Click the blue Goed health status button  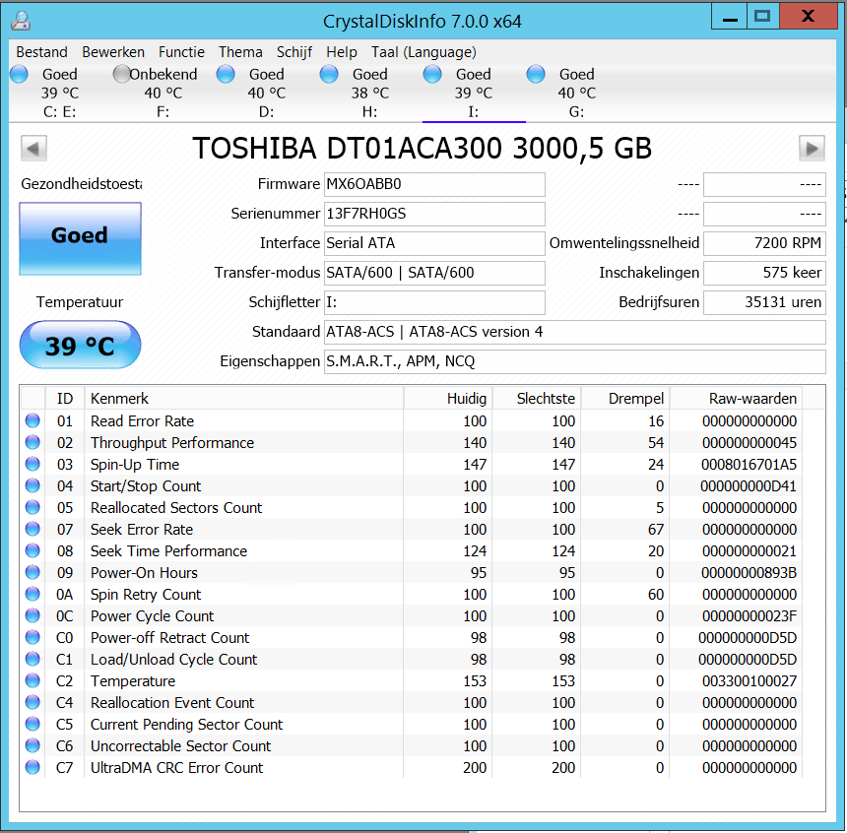[x=80, y=237]
